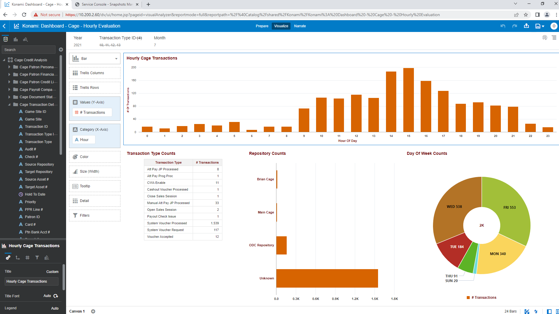Viewport: 559px width, 314px height.
Task: Go back using the blue header arrow
Action: (4, 26)
